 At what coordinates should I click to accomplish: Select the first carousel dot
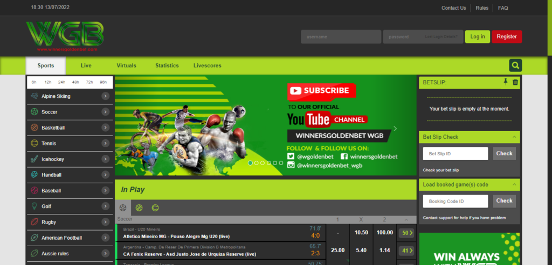tap(250, 163)
